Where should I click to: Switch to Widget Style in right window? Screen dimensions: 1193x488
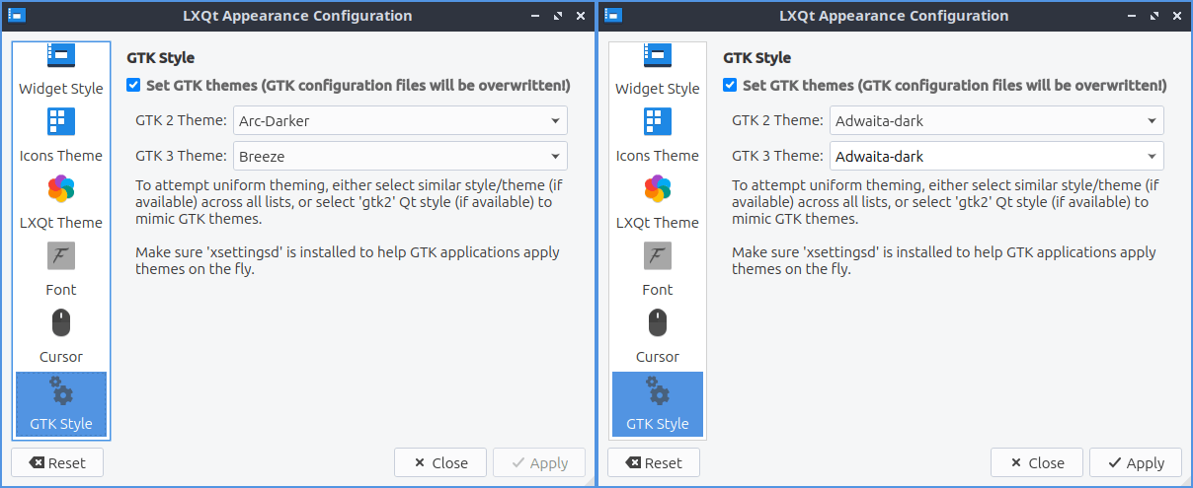point(657,71)
